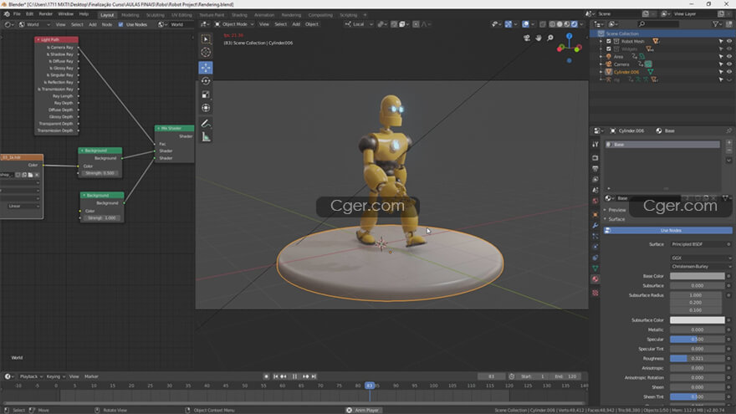
Task: Switch to the Shading workspace tab
Action: [x=239, y=15]
